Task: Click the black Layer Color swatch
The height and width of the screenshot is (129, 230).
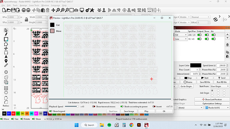Action: [196, 65]
